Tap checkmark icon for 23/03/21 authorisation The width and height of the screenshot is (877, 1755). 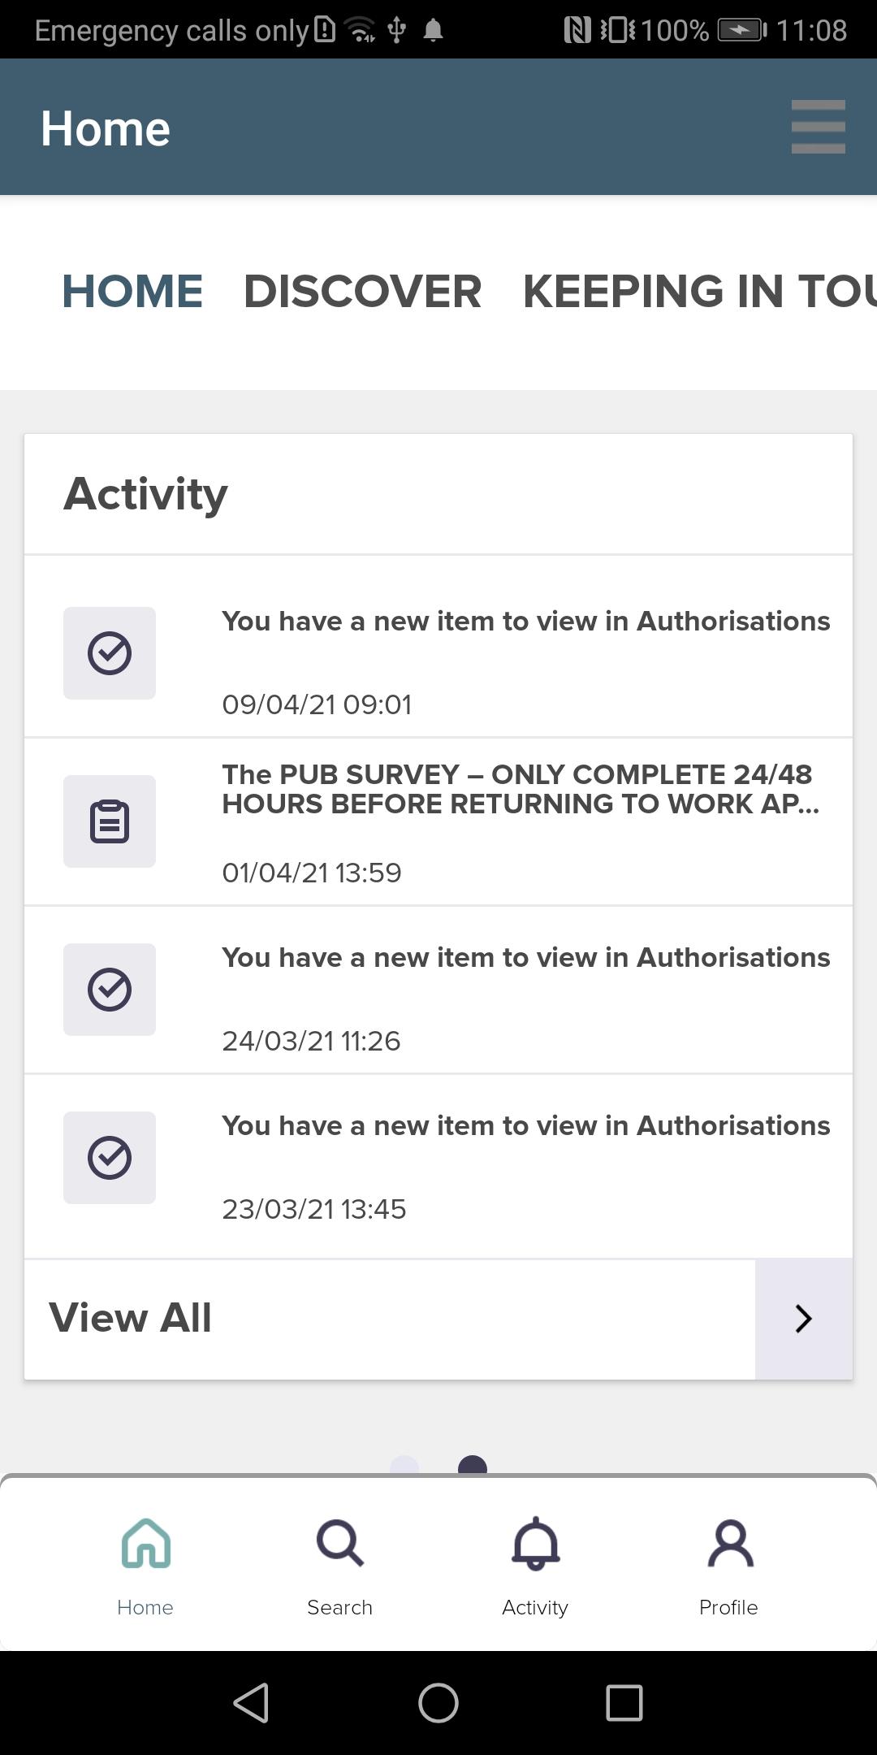point(110,1158)
